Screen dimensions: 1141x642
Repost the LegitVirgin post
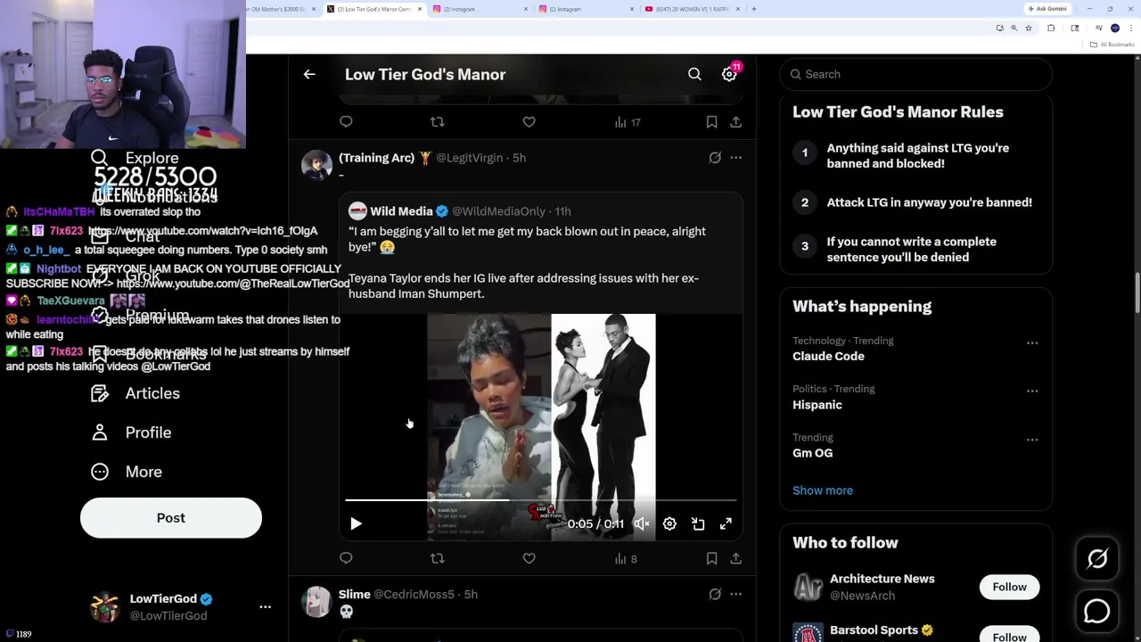pos(437,558)
